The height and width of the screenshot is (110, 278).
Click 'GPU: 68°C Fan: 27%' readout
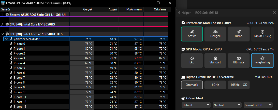(260, 49)
